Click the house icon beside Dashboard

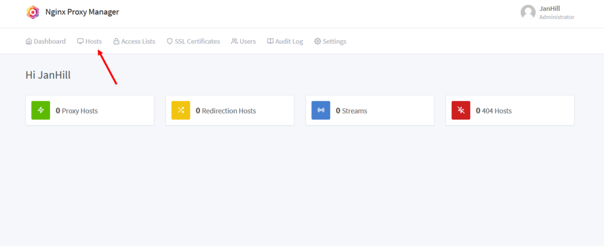click(28, 41)
